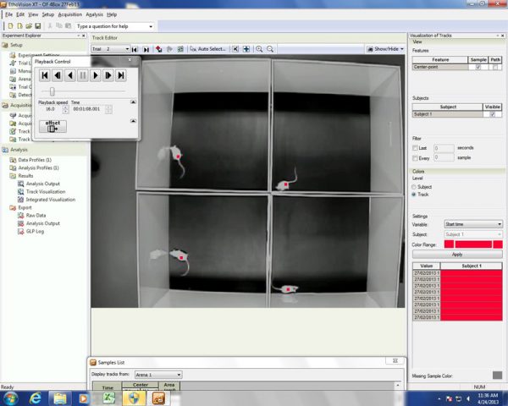Screen dimensions: 508x406
Task: Collapse the lower Playback Control section arrow
Action: click(133, 121)
